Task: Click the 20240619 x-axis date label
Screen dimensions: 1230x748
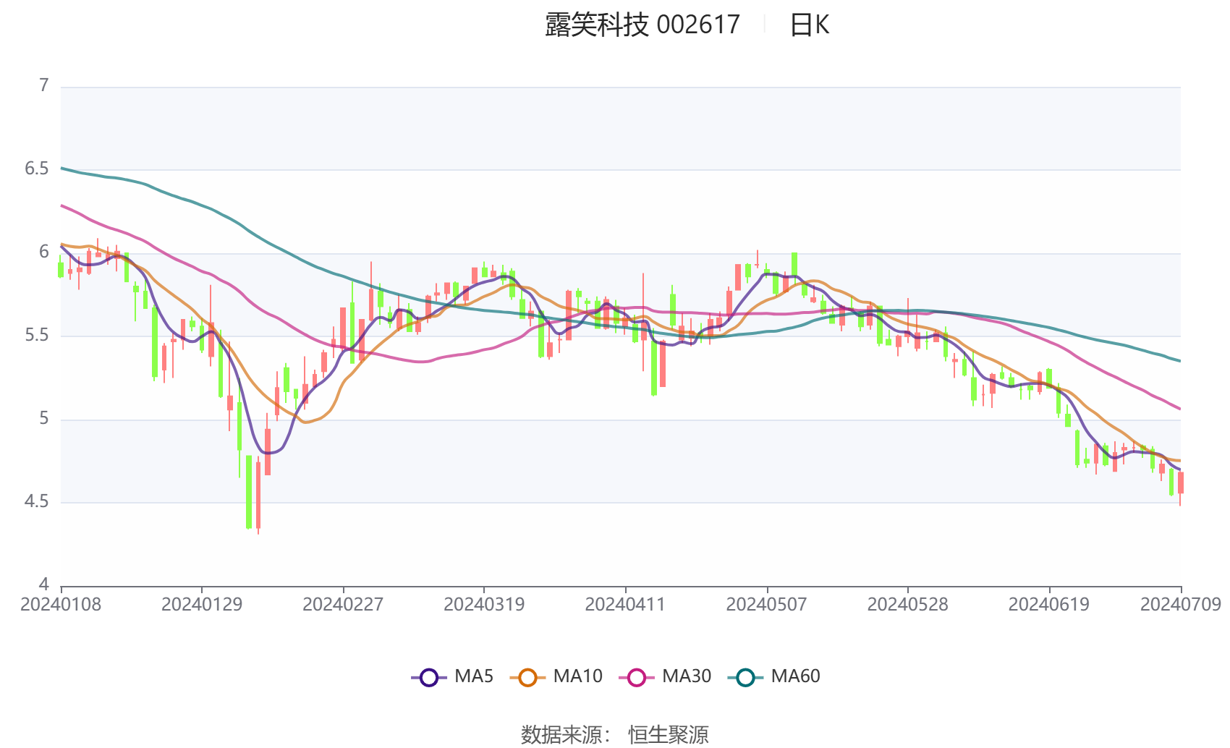Action: tap(1048, 605)
